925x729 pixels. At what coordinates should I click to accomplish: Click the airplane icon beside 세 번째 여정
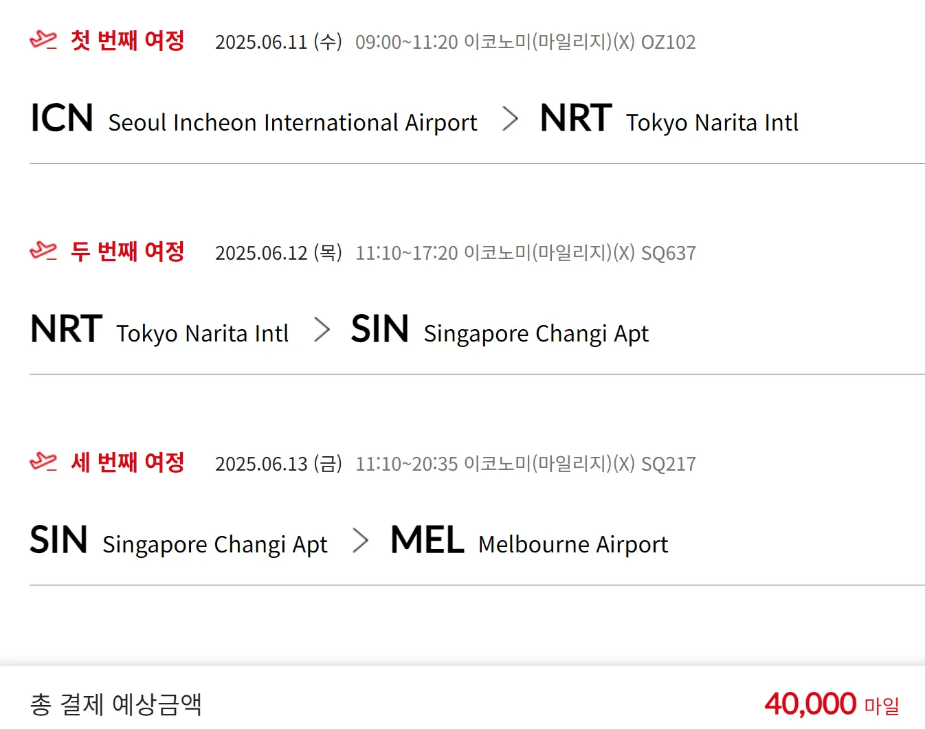pos(43,462)
